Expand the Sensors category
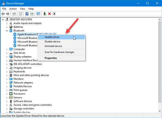This screenshot has height=118, width=162. [7, 98]
